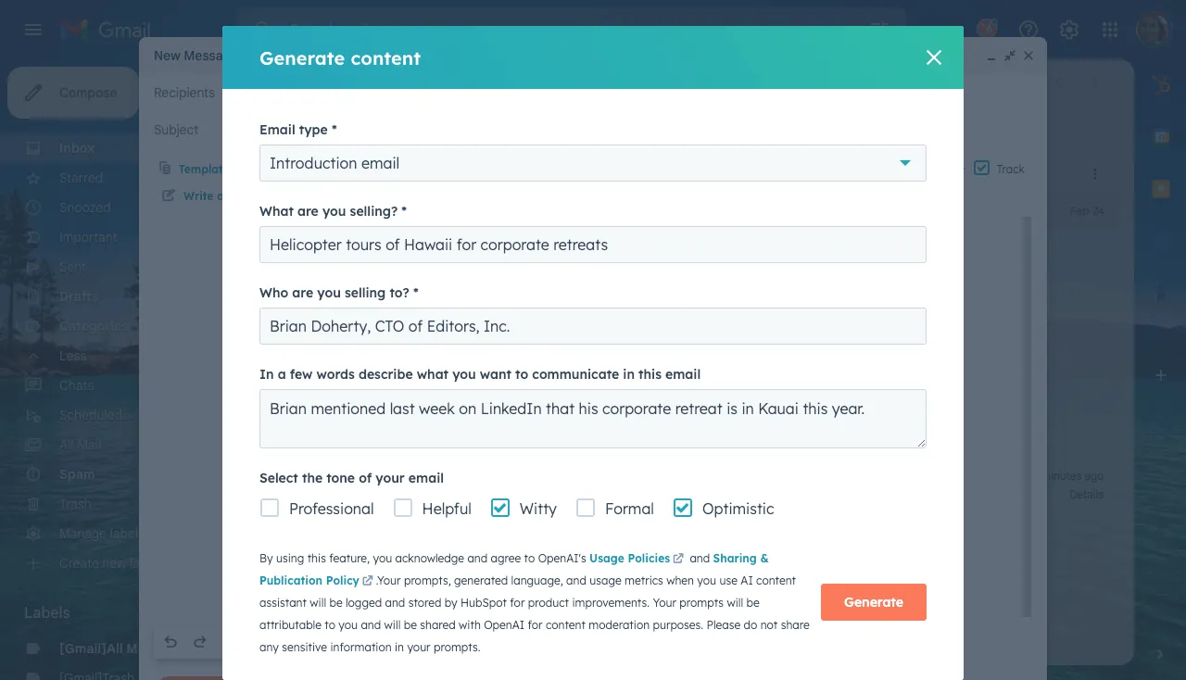
Task: Click the Who are you selling to field
Action: pos(592,326)
